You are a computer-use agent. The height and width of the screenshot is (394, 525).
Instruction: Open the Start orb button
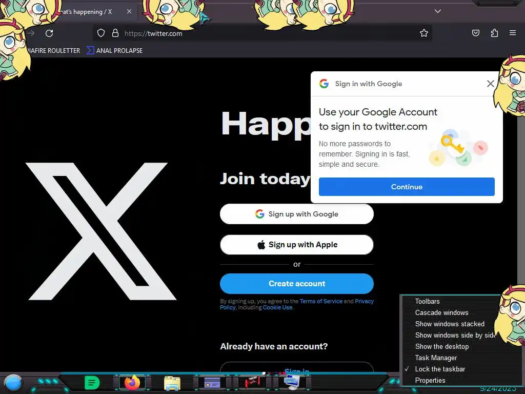point(13,383)
